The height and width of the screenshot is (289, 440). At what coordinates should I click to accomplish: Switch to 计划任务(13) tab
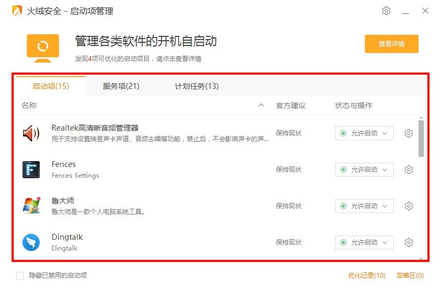tap(197, 86)
